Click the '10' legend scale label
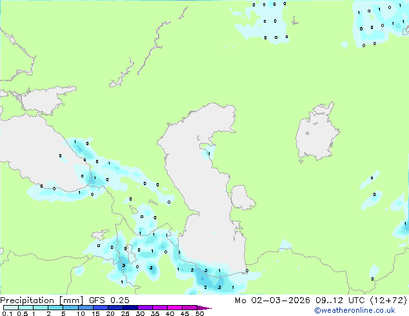The height and width of the screenshot is (316, 409). click(x=81, y=313)
